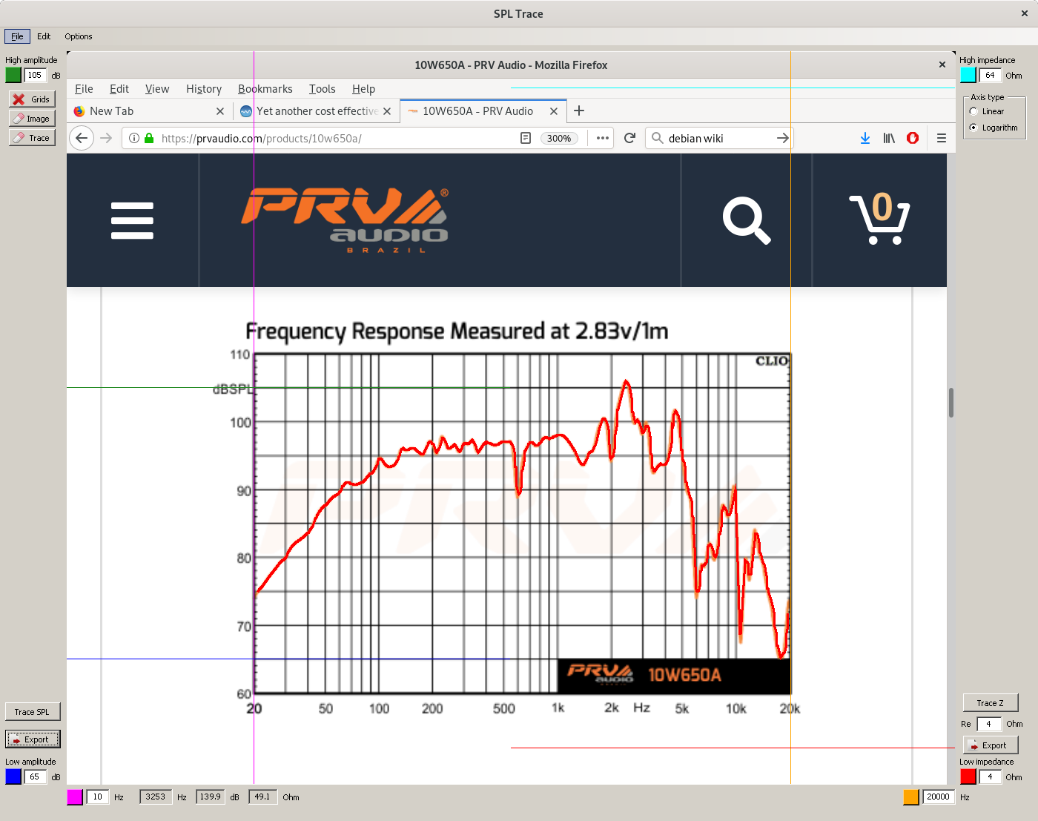Export the impedance trace data

tap(991, 745)
